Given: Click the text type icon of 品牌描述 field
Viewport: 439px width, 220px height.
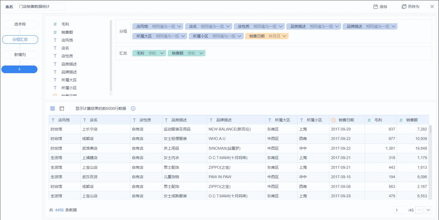Looking at the screenshot, I should (x=55, y=72).
